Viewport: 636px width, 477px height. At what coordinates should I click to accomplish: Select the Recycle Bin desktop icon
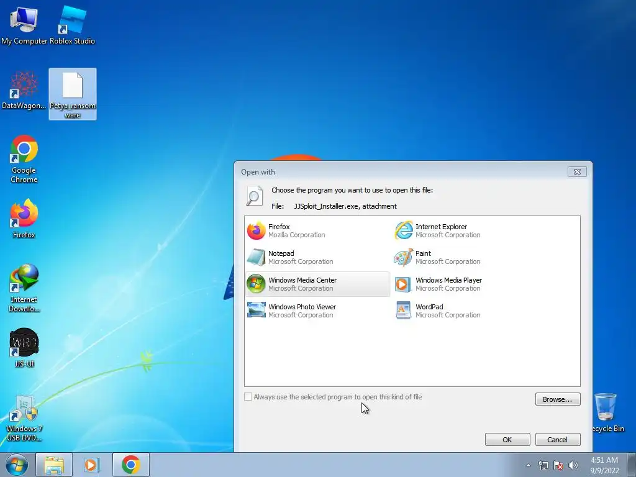tap(607, 412)
